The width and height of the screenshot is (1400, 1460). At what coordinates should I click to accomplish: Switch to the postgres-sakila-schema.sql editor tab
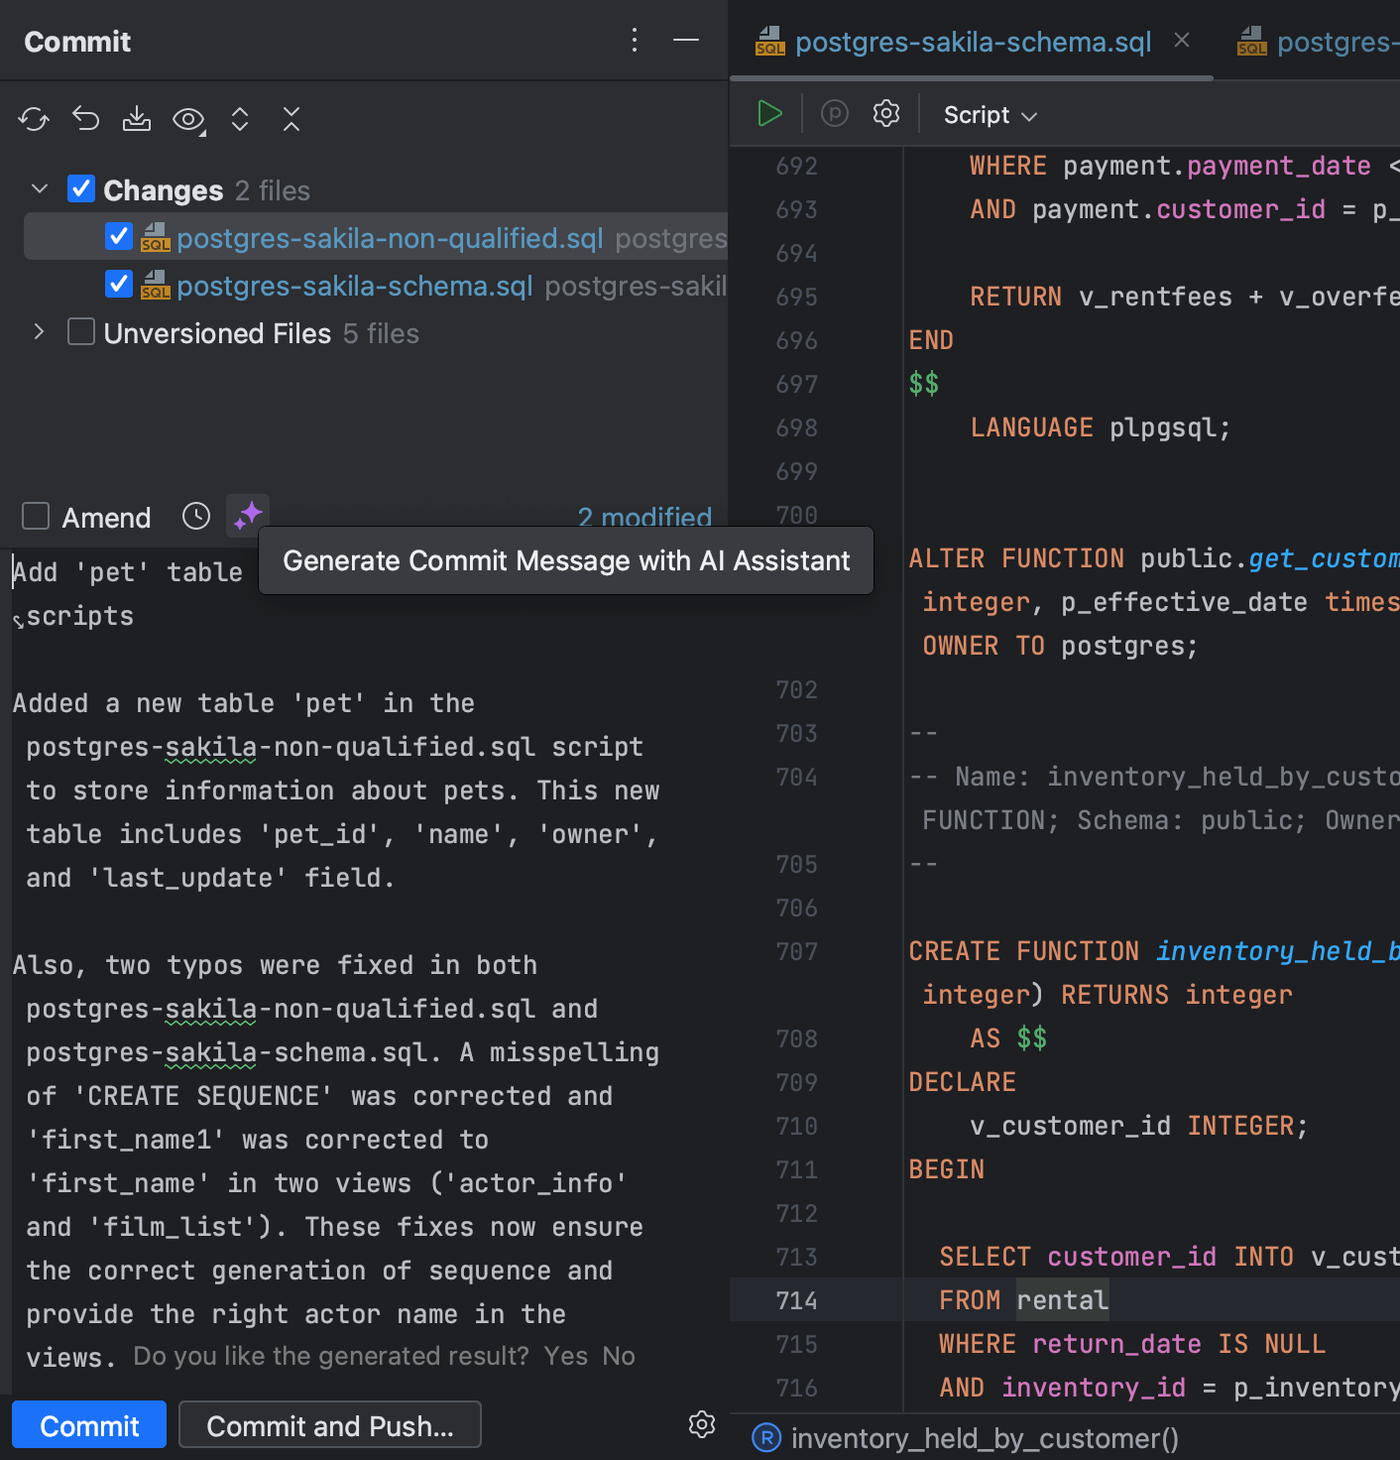972,42
